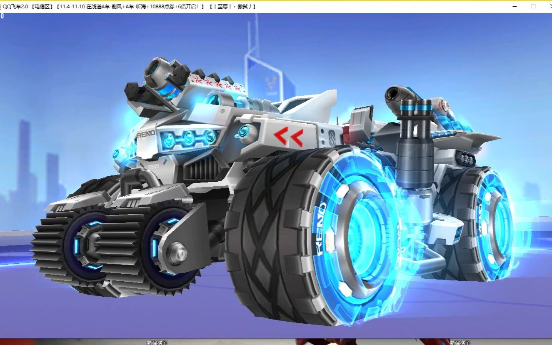The width and height of the screenshot is (552, 345).
Task: Maximize the QQ飞车2.0 game window
Action: (533, 7)
